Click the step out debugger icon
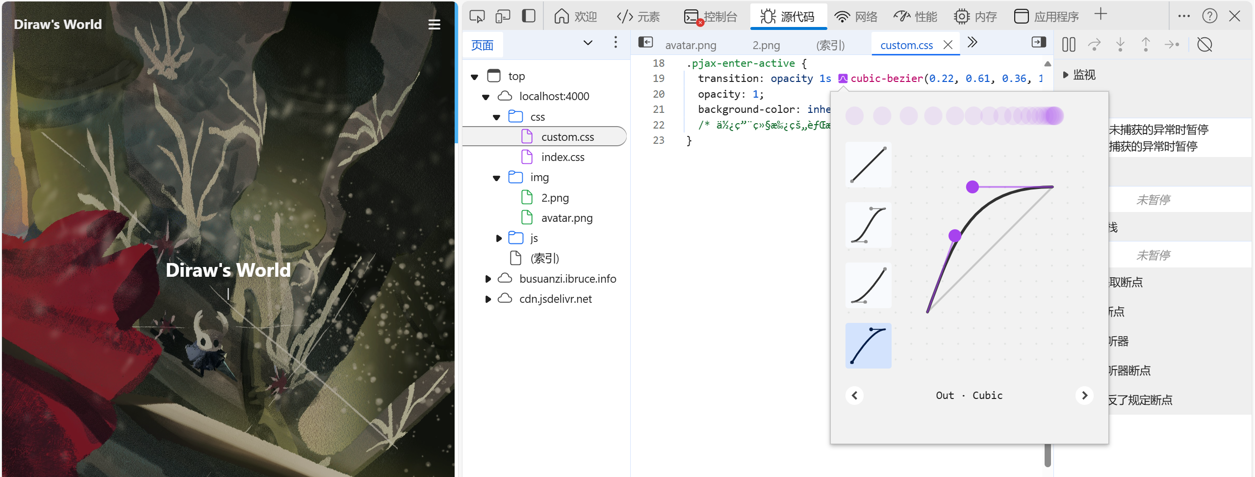 point(1146,45)
